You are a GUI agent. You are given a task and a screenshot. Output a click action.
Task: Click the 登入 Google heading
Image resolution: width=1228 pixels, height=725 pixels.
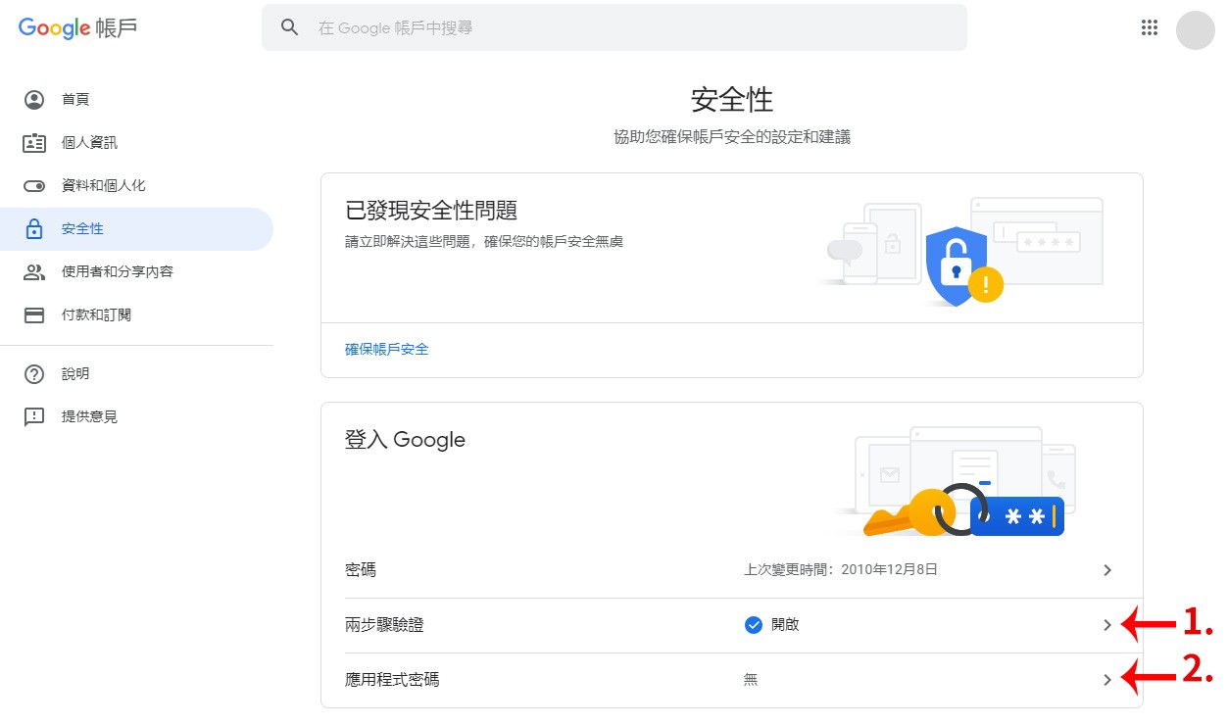405,440
